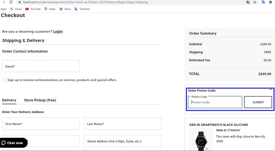The image size is (275, 151).
Task: Click the Gen 5E smartwatch product thumbnail
Action: 201,139
